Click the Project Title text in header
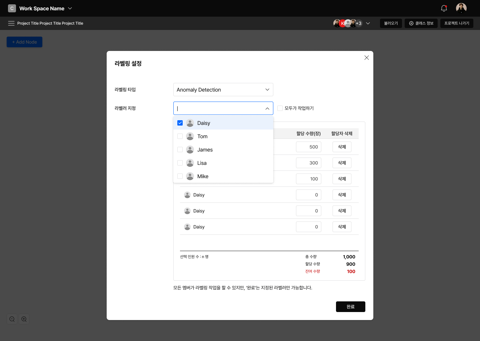 50,23
